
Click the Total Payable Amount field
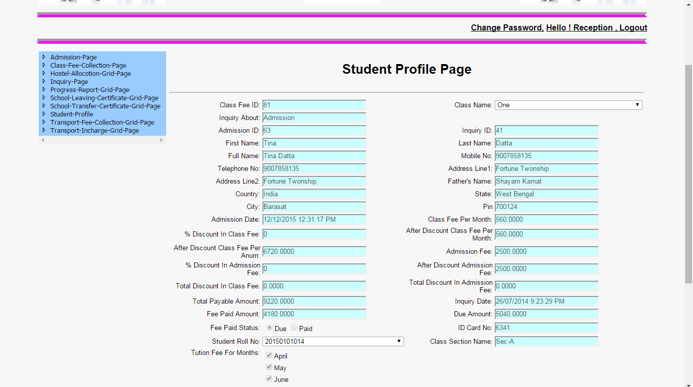pos(314,302)
